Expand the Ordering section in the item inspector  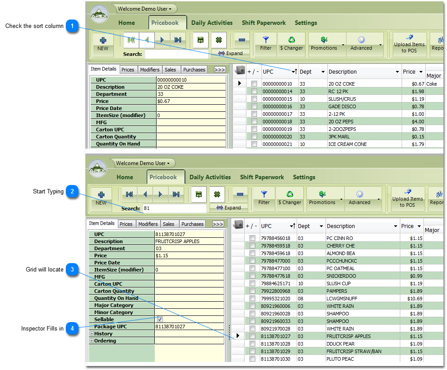click(92, 341)
